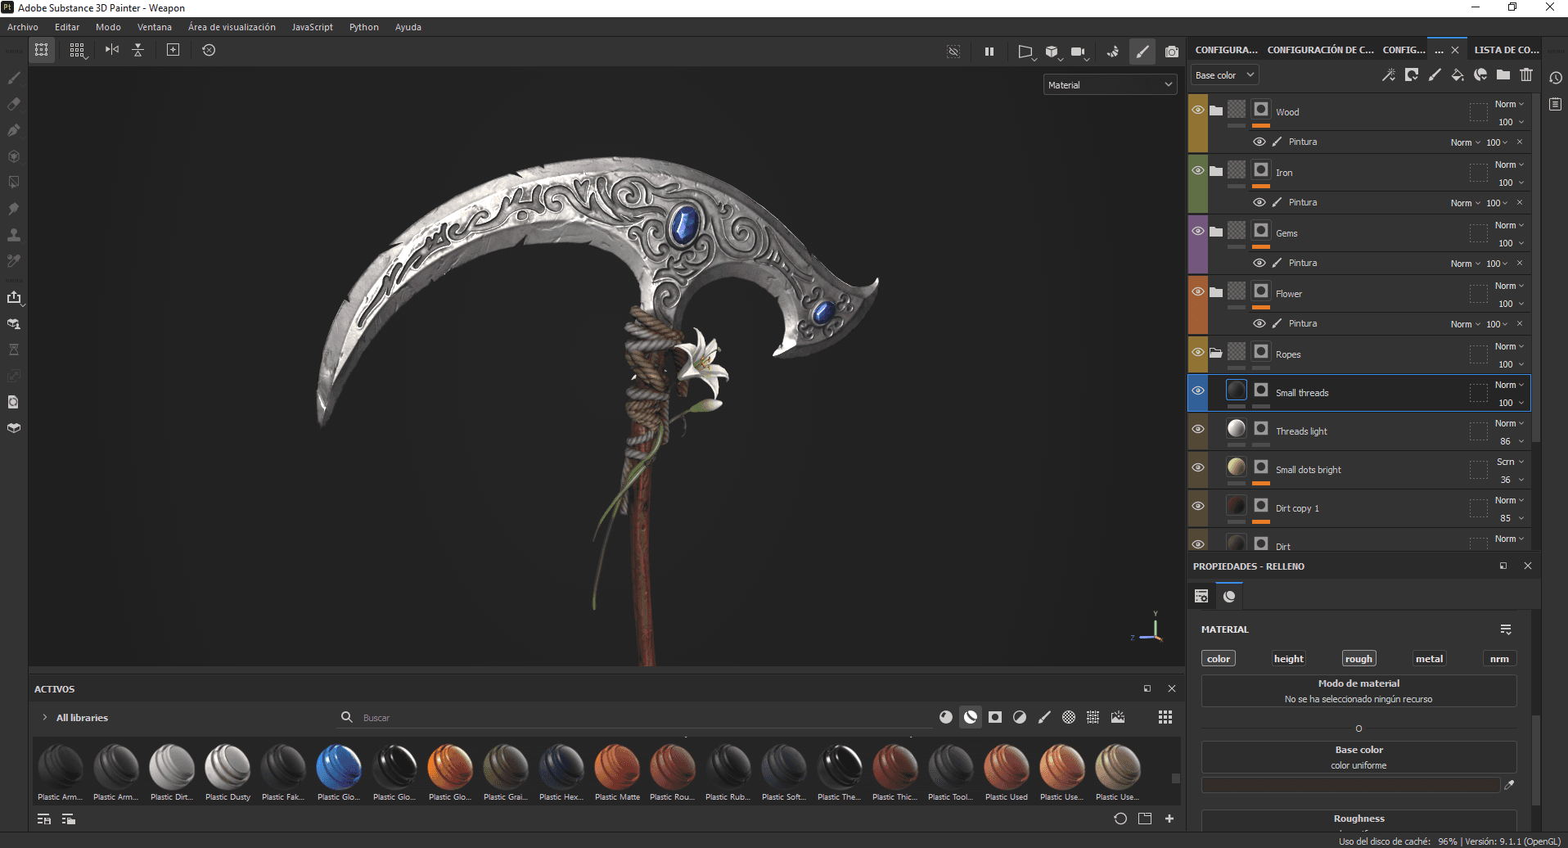Expand the All libraries tree

click(x=44, y=718)
